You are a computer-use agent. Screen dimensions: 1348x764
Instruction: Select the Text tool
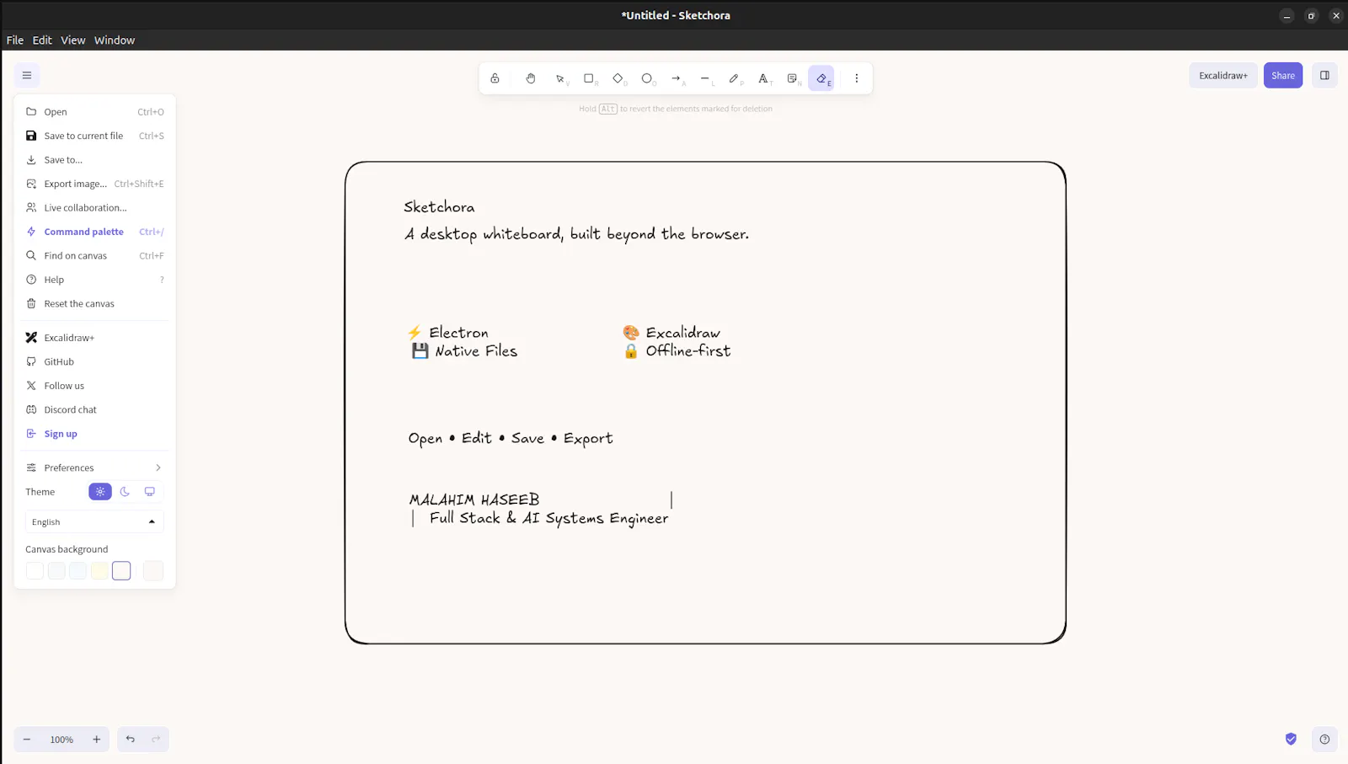pos(763,78)
